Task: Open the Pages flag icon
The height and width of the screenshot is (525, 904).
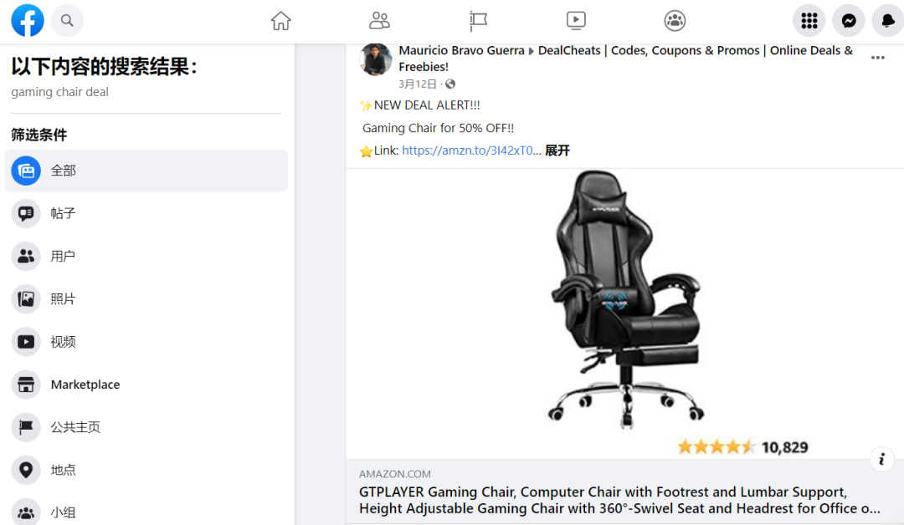Action: (x=478, y=21)
